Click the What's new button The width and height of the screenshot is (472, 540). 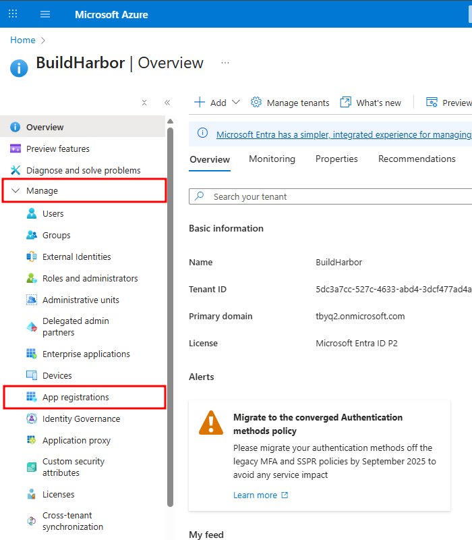[x=371, y=103]
